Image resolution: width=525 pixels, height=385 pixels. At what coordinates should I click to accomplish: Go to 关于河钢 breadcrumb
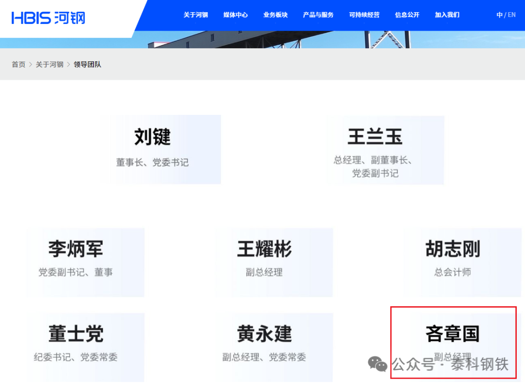50,64
